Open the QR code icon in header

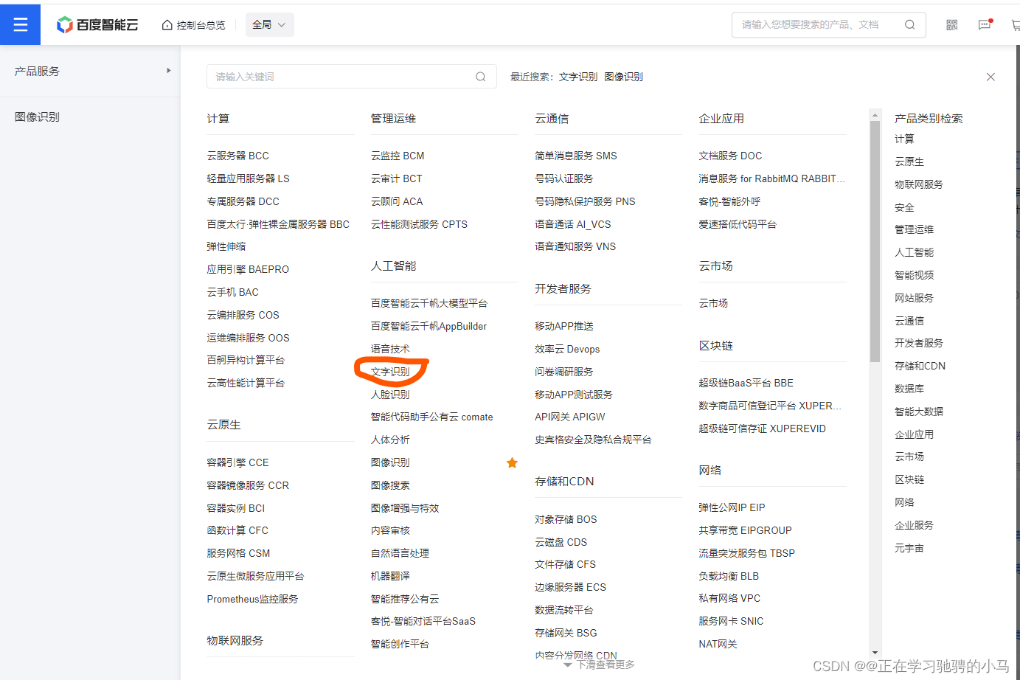tap(952, 25)
